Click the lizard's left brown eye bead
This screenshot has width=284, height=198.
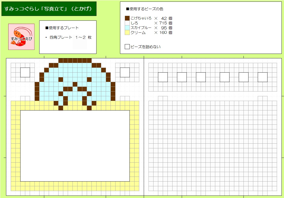[61, 80]
